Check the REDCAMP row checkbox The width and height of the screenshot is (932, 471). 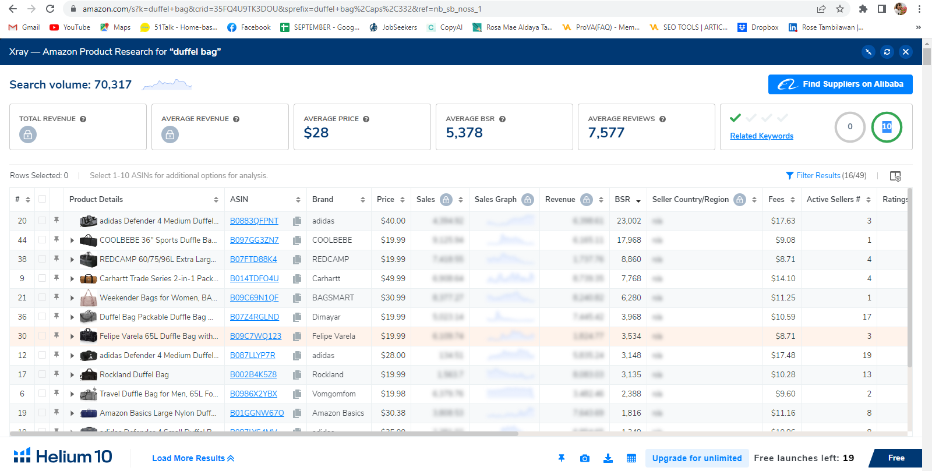[42, 259]
